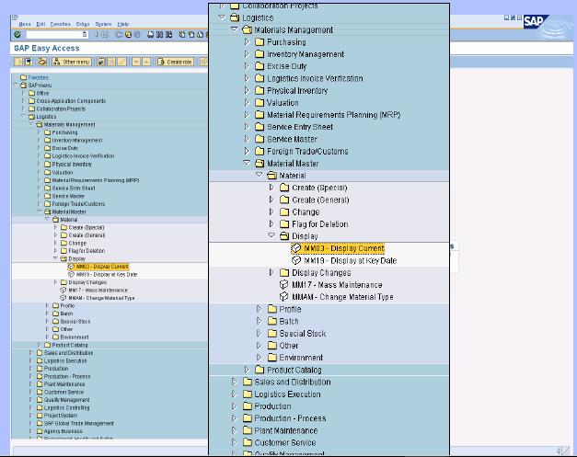The width and height of the screenshot is (577, 457).
Task: Expand Display Changes node in small left tree
Action: (55, 282)
